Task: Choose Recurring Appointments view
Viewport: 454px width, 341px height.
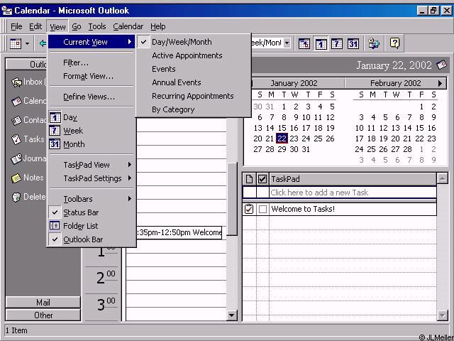Action: 193,96
